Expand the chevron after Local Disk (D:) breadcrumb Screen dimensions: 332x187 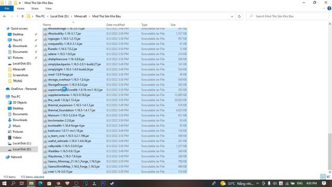point(72,16)
